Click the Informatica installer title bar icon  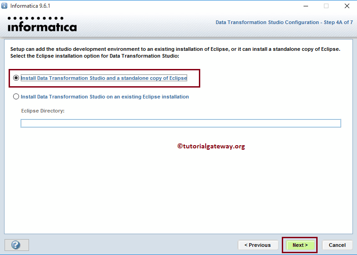click(5, 6)
